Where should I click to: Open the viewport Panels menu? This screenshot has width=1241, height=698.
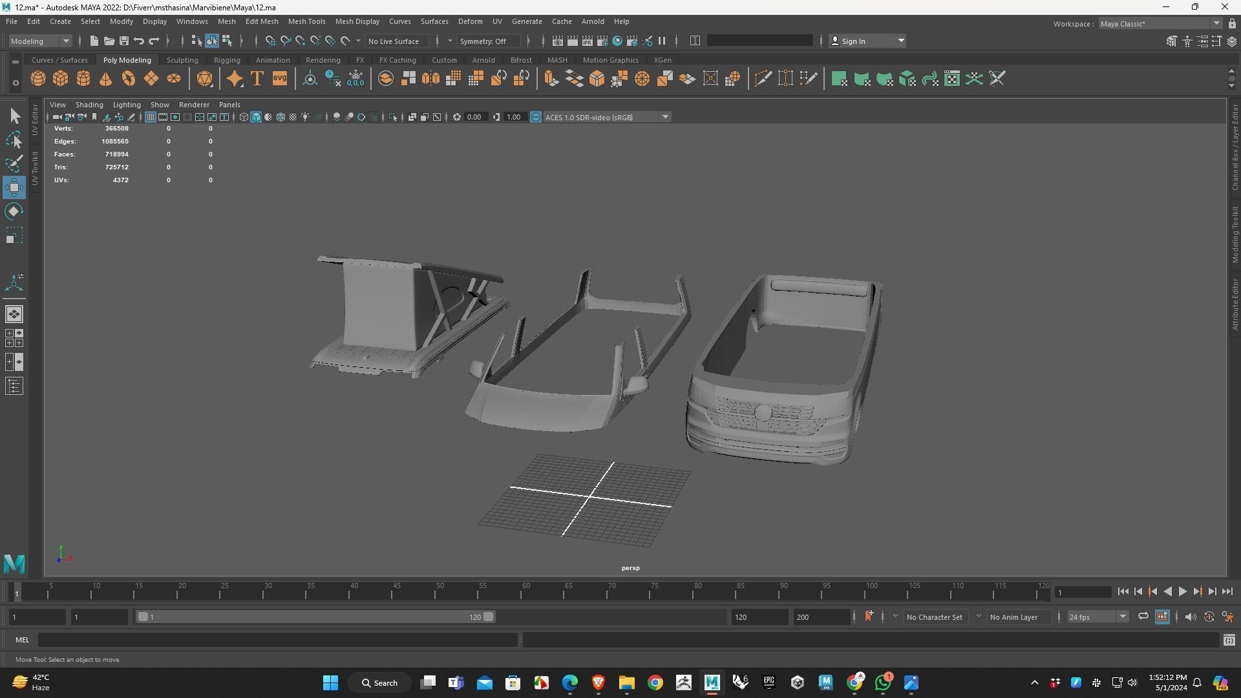[x=229, y=105]
